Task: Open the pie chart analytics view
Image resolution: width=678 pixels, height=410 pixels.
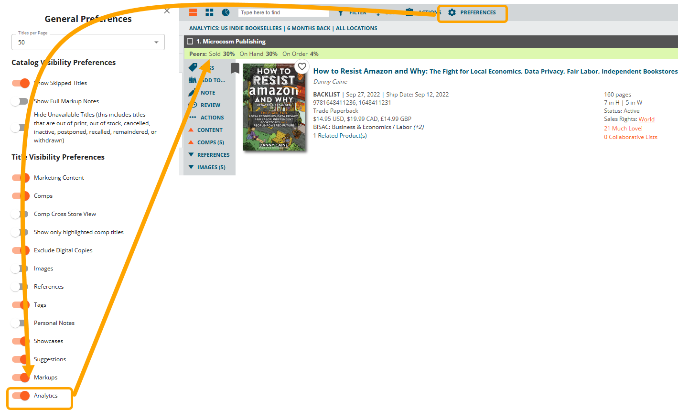Action: tap(226, 12)
